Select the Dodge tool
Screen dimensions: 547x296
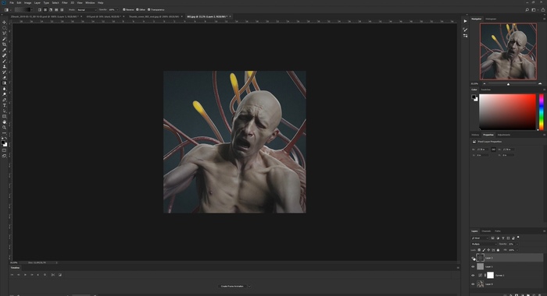coord(4,94)
